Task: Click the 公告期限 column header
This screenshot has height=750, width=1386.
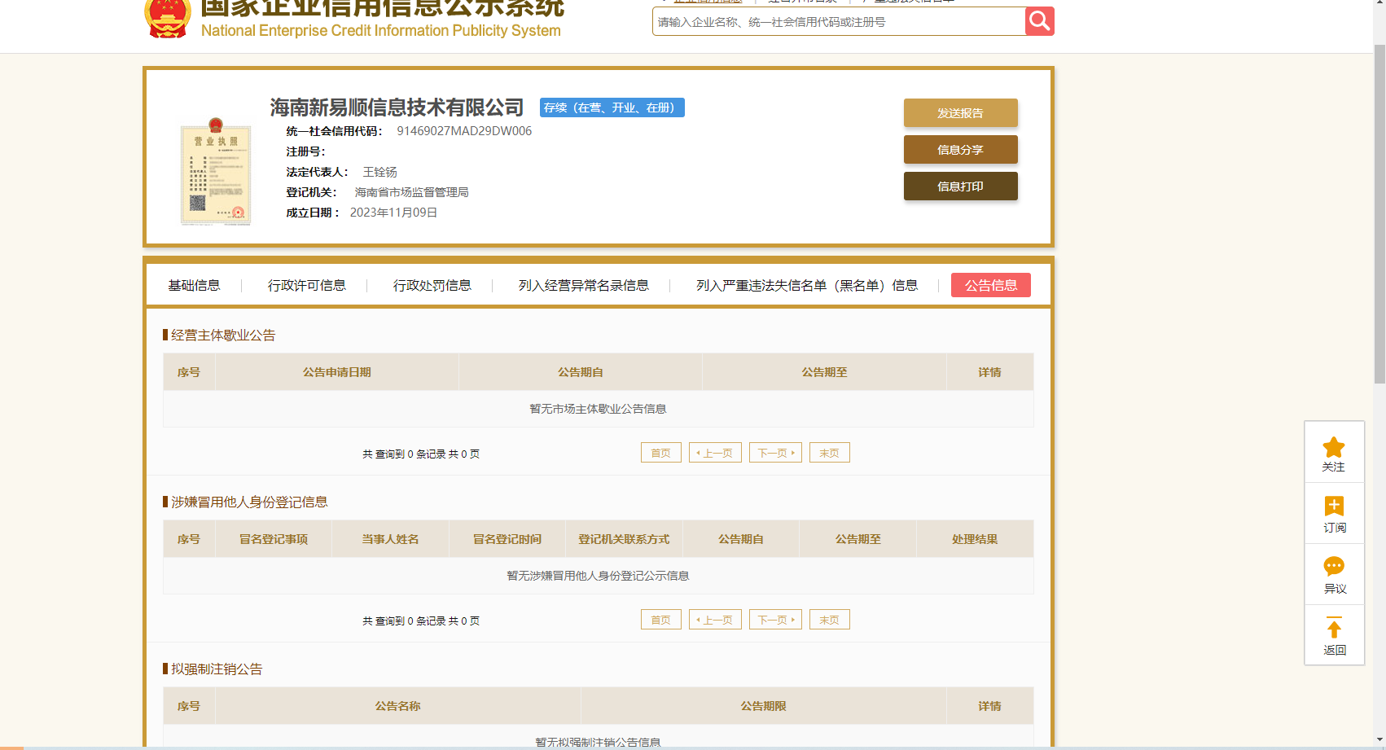Action: click(x=764, y=706)
